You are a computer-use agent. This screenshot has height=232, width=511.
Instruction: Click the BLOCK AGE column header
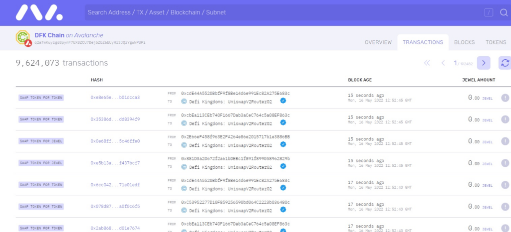[x=360, y=80]
